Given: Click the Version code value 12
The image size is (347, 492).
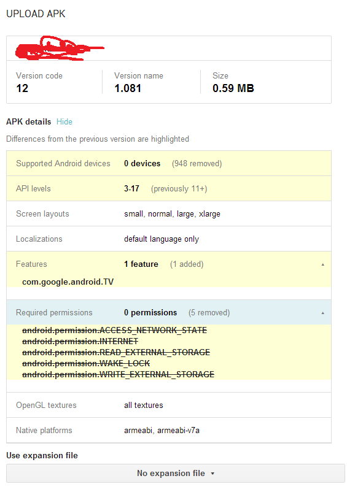Looking at the screenshot, I should [x=22, y=88].
